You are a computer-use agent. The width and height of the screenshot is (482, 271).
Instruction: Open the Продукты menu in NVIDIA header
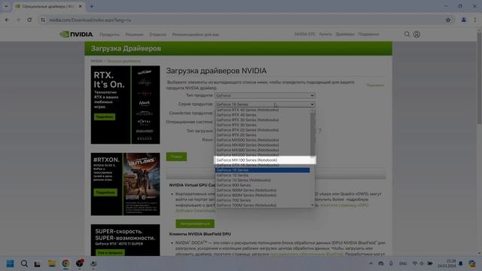pos(109,35)
